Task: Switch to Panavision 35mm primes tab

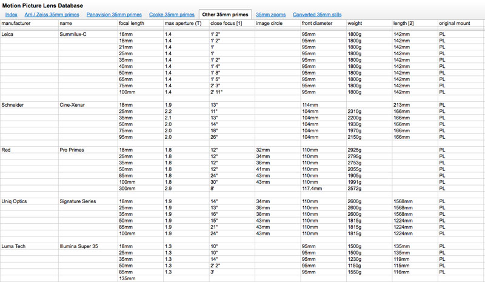Action: click(114, 15)
